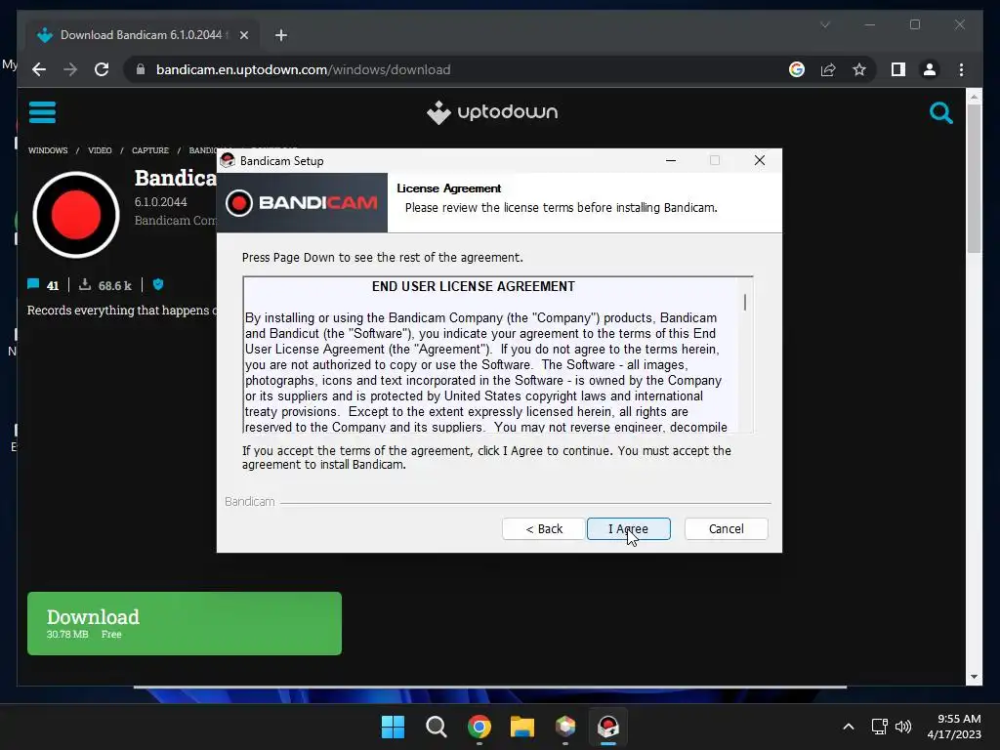Image resolution: width=1000 pixels, height=750 pixels.
Task: Show hidden system tray icons
Action: point(849,727)
